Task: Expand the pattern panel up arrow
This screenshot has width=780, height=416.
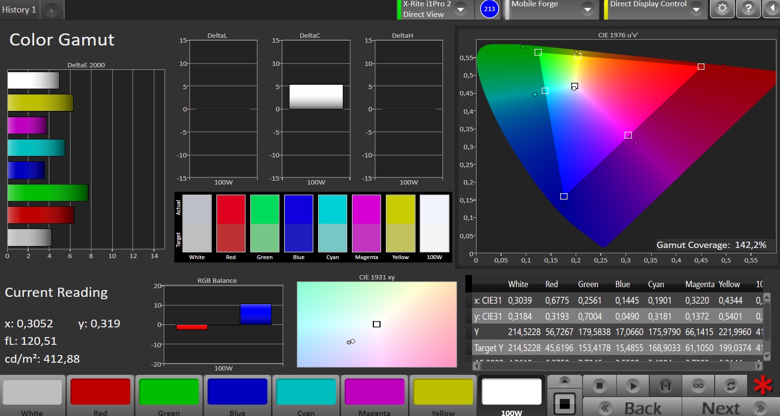Action: point(565,381)
